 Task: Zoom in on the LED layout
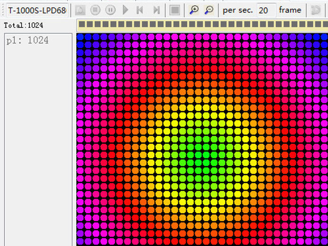[194, 10]
